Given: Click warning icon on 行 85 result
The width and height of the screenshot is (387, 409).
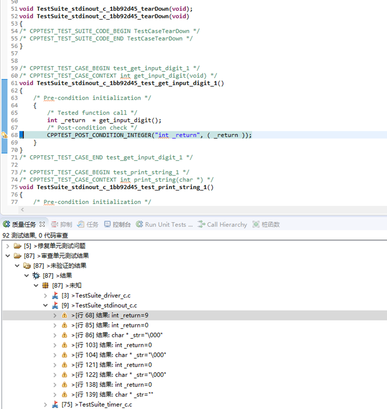Looking at the screenshot, I should (64, 325).
